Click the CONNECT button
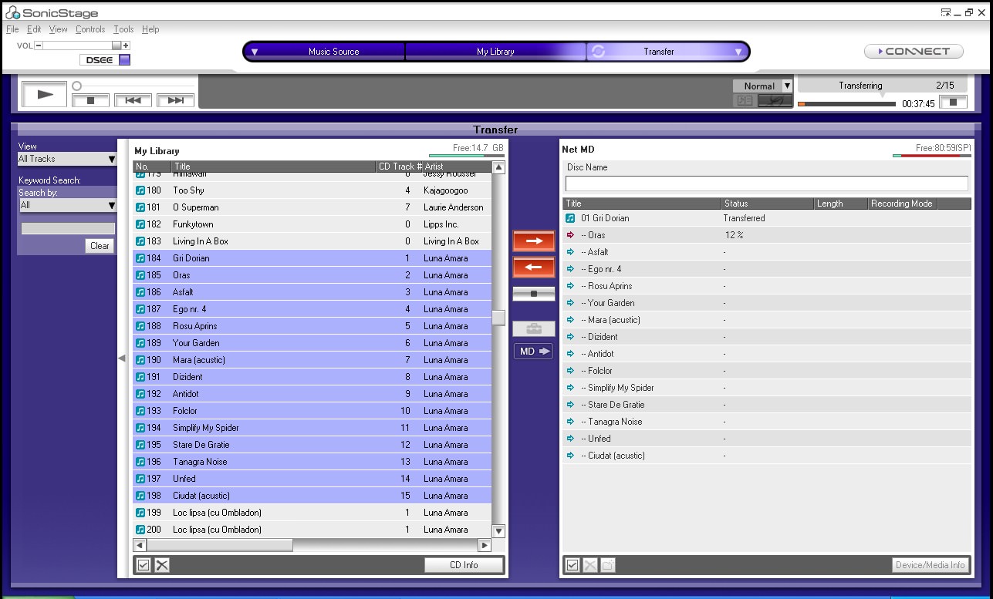993x599 pixels. pos(914,52)
